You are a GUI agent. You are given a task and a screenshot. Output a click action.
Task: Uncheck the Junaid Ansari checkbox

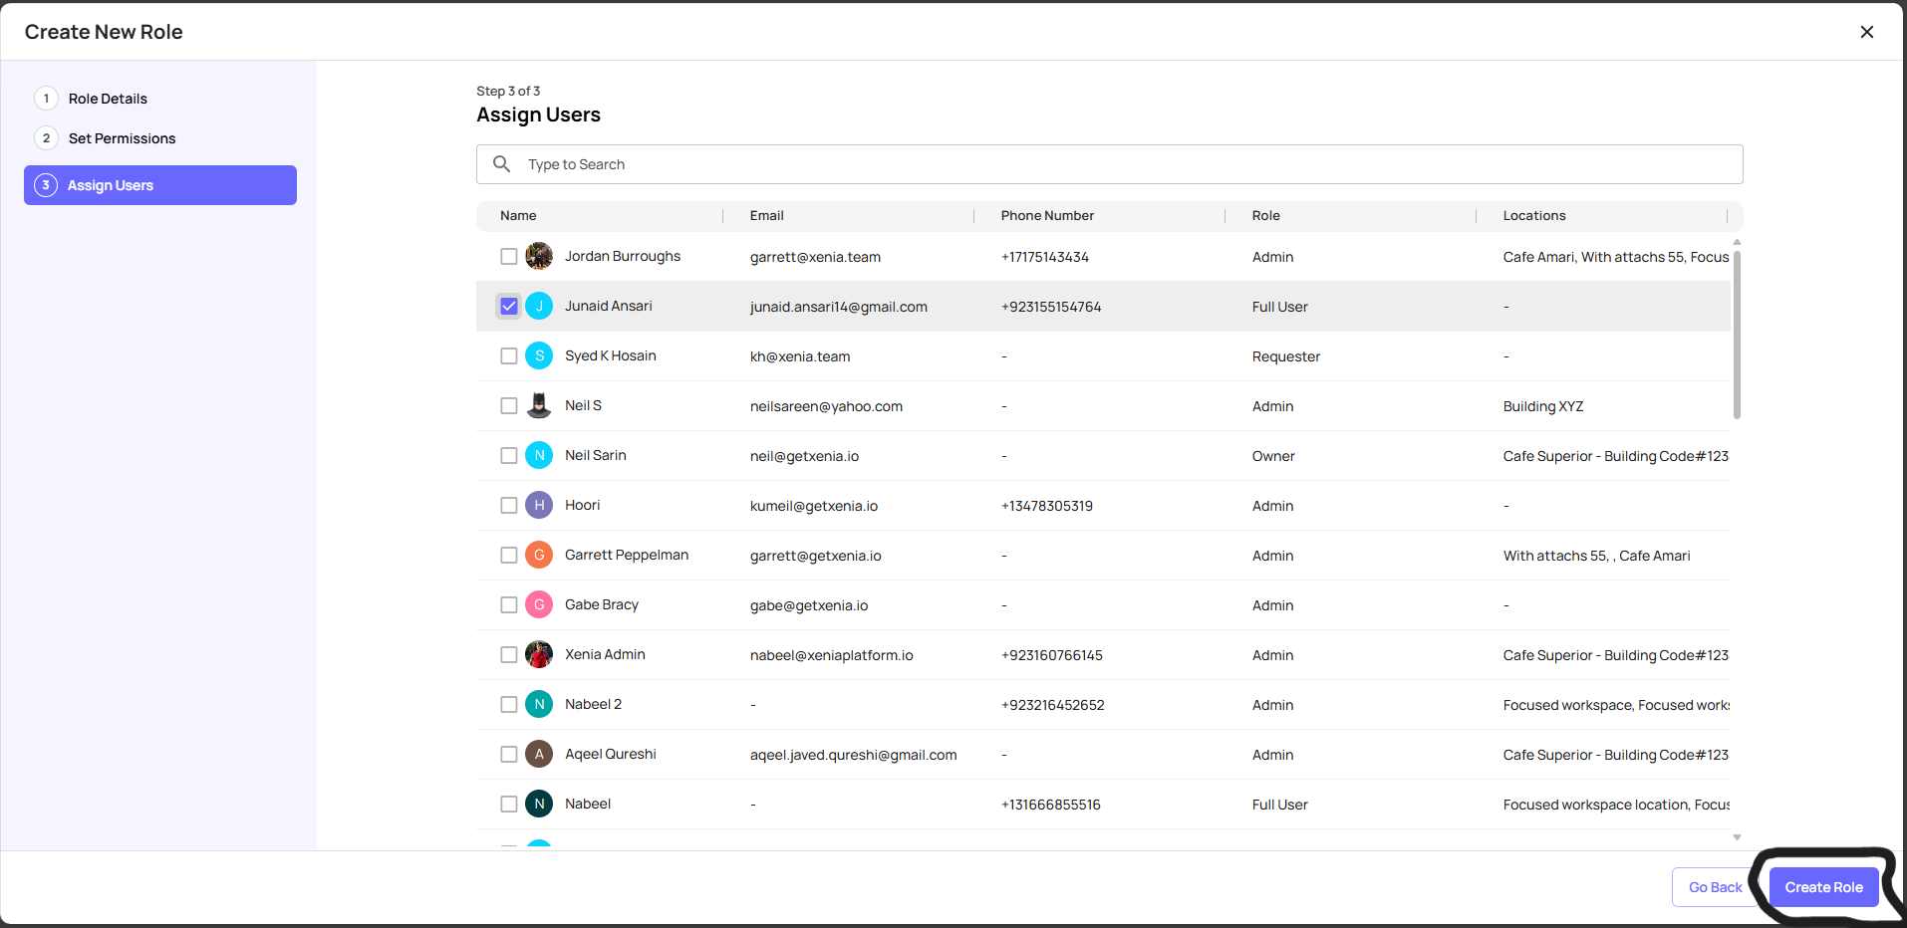(509, 307)
